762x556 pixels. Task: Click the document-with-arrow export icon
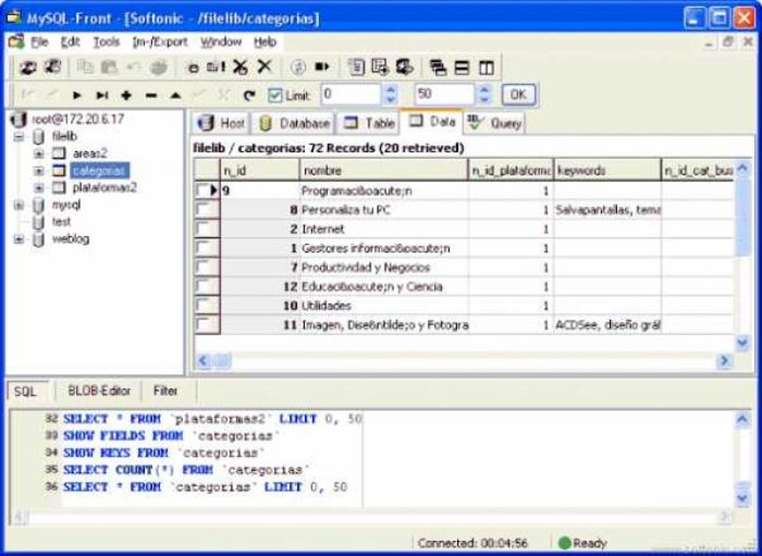[380, 67]
